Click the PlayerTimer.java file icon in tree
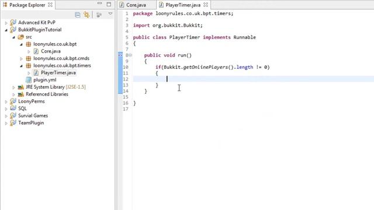Screen dimensions: 374x210 point(36,72)
